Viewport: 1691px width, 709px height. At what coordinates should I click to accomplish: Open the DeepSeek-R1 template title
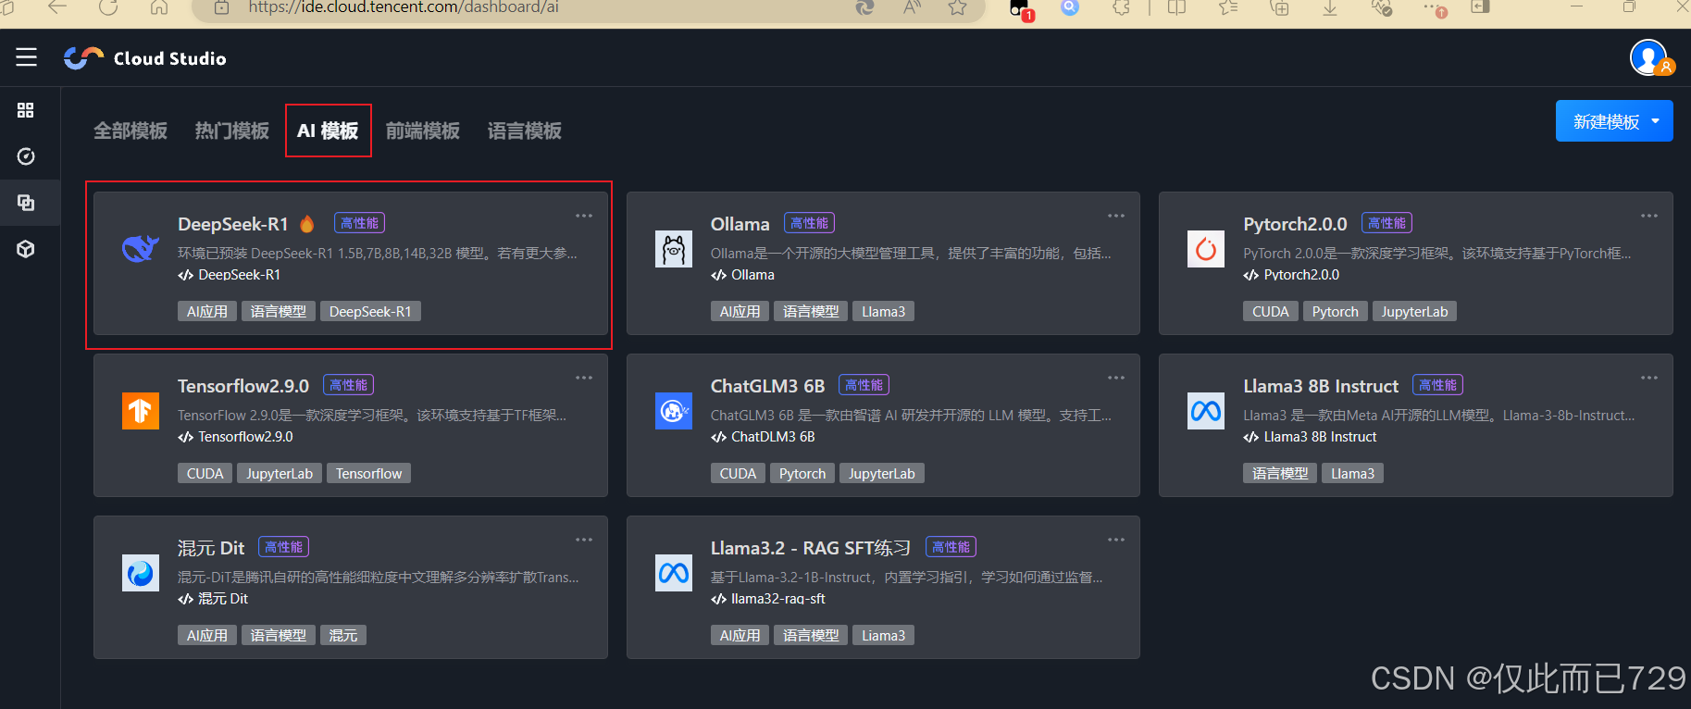point(233,224)
